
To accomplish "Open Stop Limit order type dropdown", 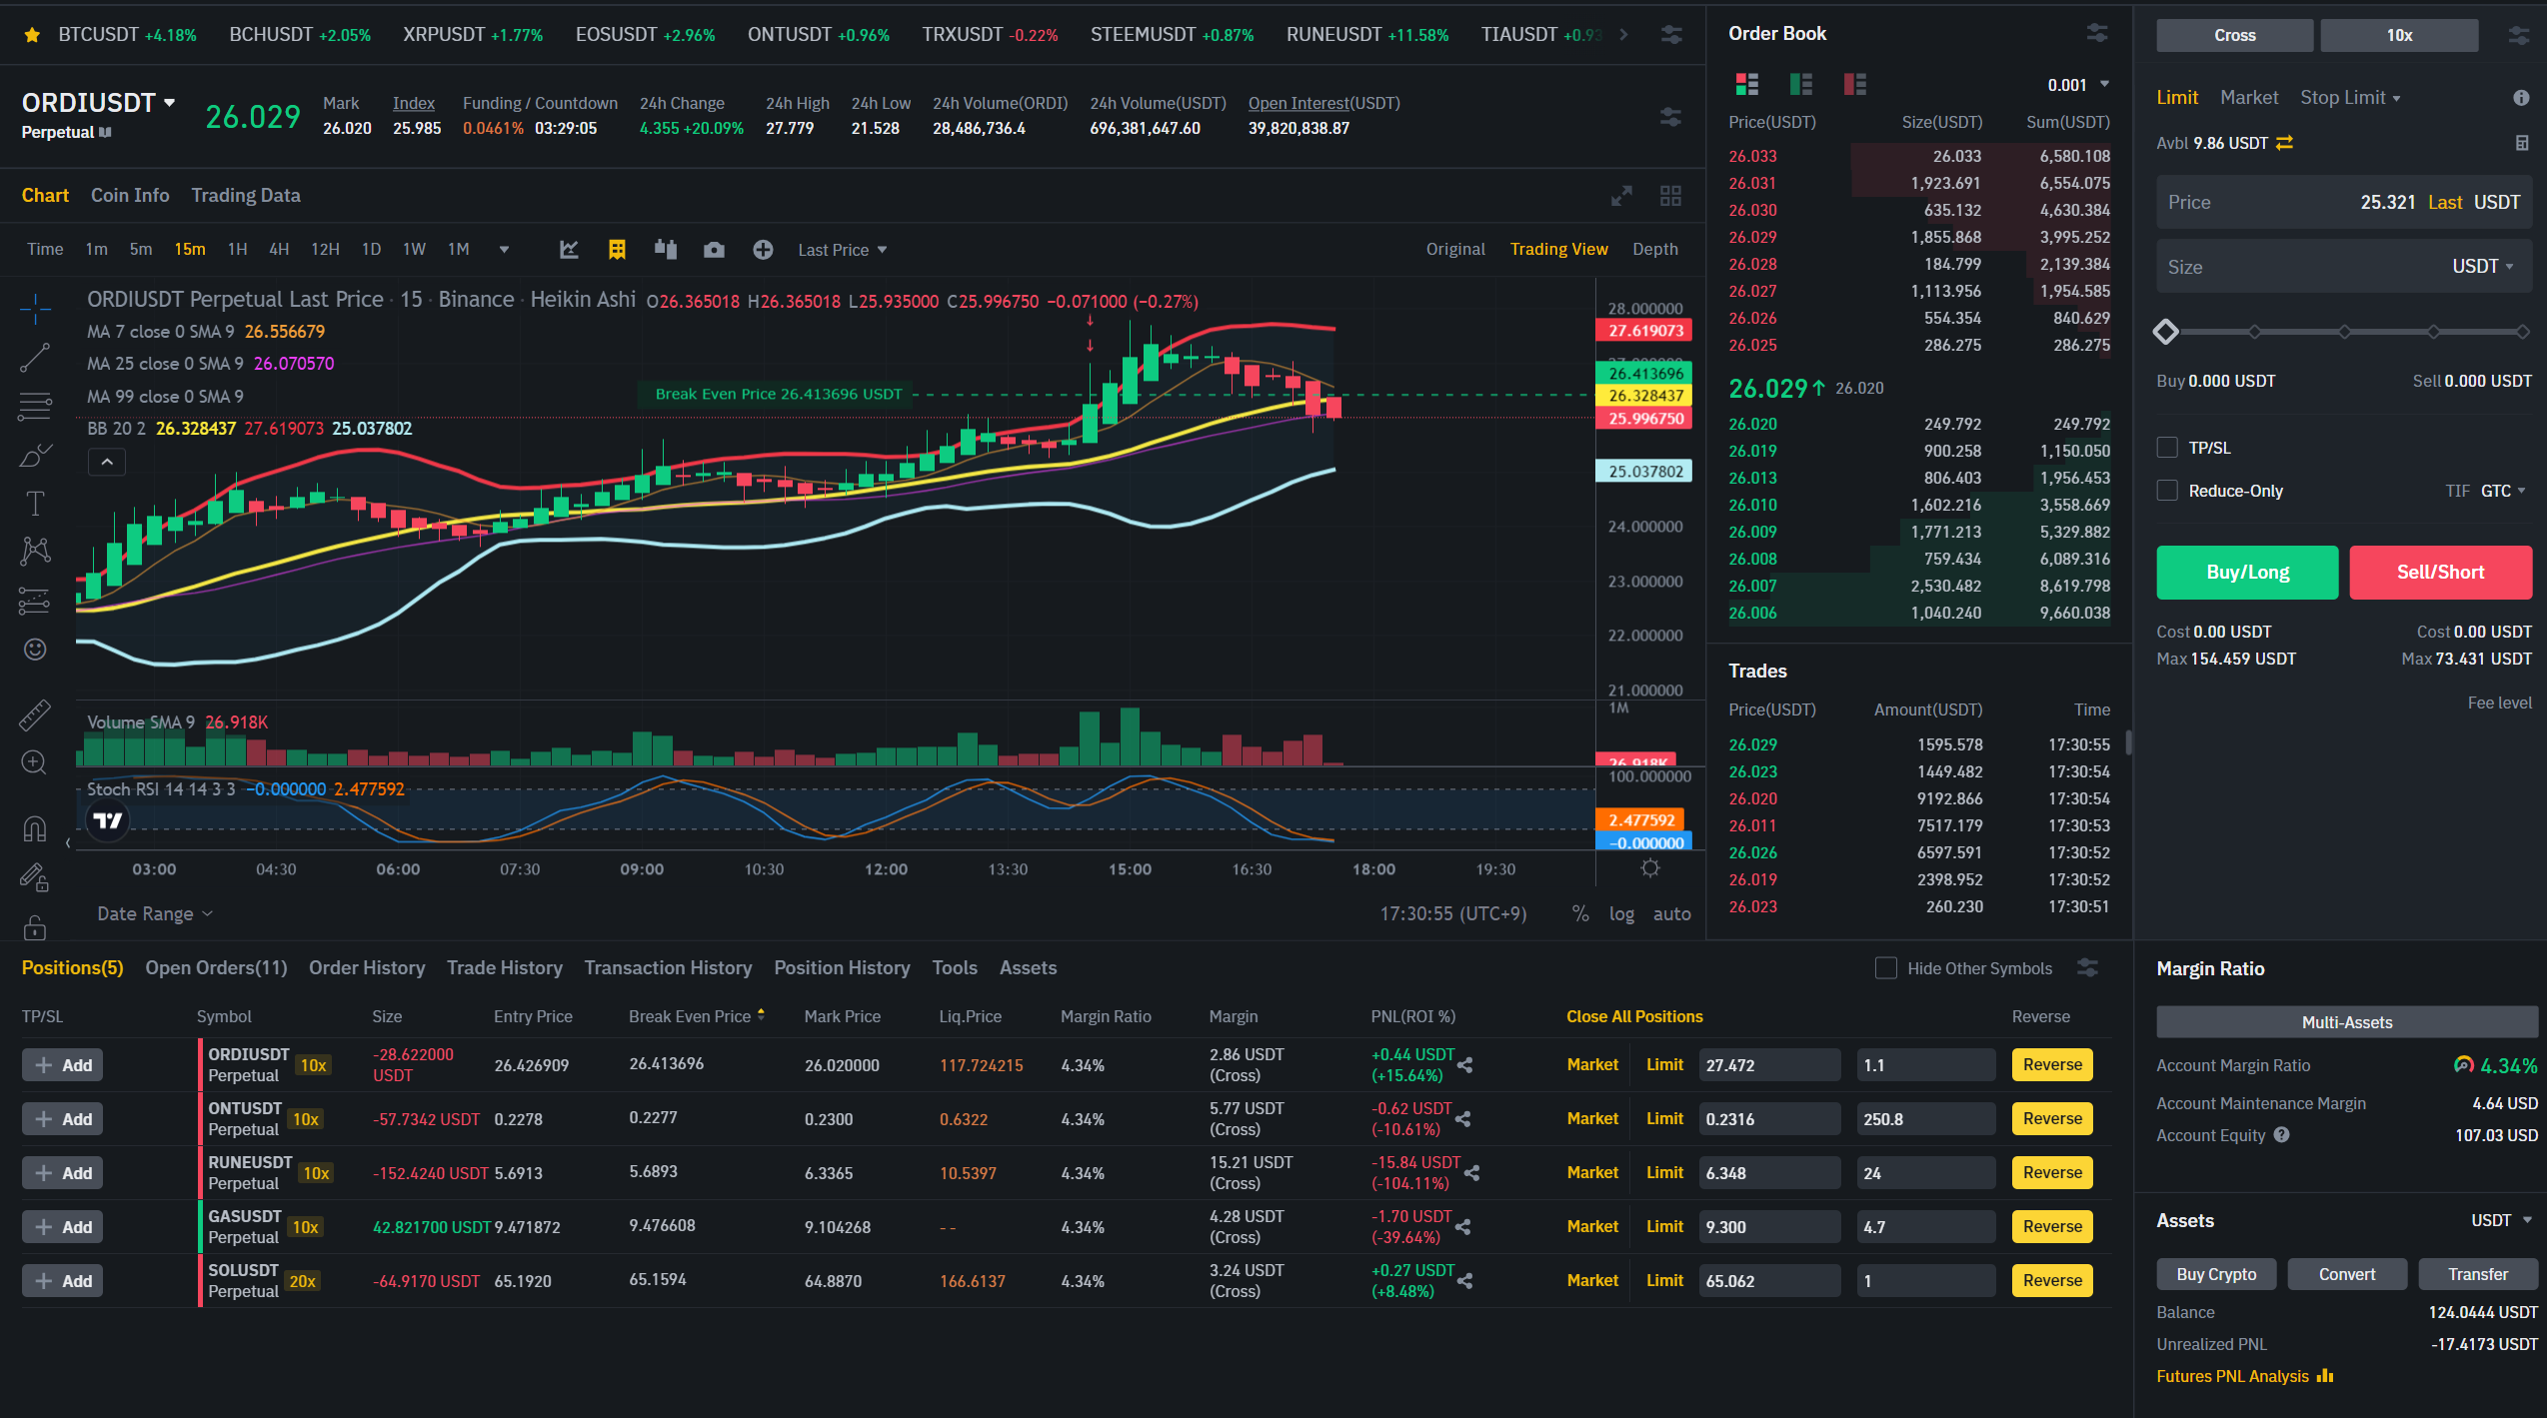I will point(2350,98).
